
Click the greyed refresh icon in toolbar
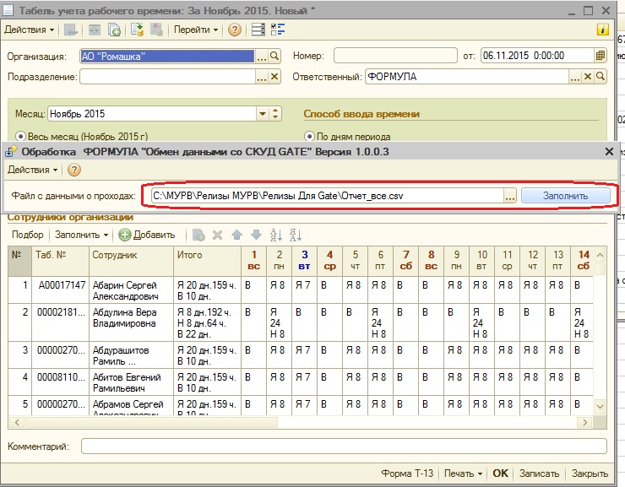(94, 30)
